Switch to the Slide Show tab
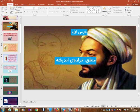This screenshot has height=112, width=140. click(x=51, y=4)
